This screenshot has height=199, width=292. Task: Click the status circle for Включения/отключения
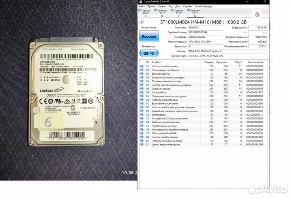(142, 103)
